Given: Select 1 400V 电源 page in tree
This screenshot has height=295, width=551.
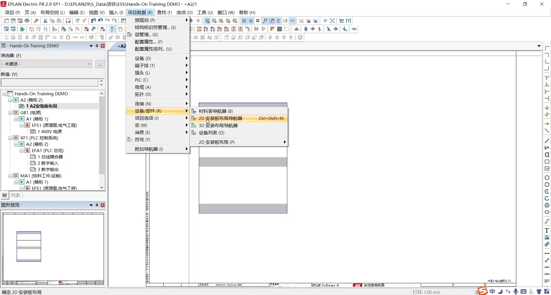Looking at the screenshot, I should [x=50, y=132].
